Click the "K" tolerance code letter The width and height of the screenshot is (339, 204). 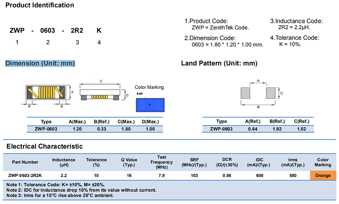click(99, 30)
